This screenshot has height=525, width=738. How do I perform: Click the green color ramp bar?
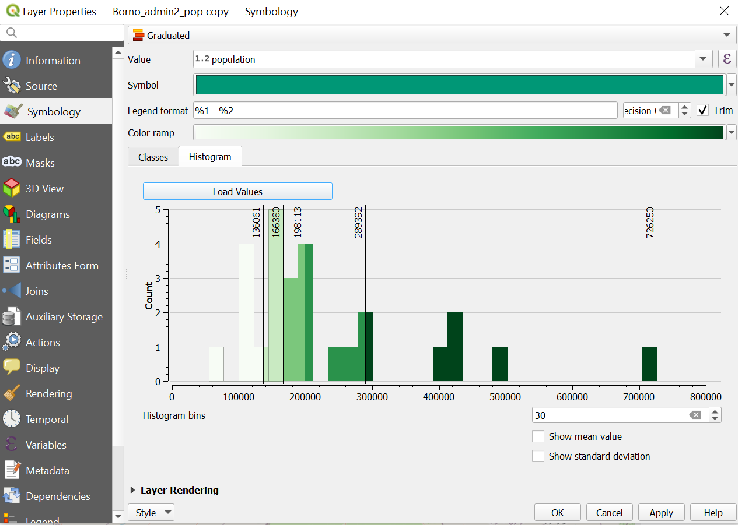point(459,133)
